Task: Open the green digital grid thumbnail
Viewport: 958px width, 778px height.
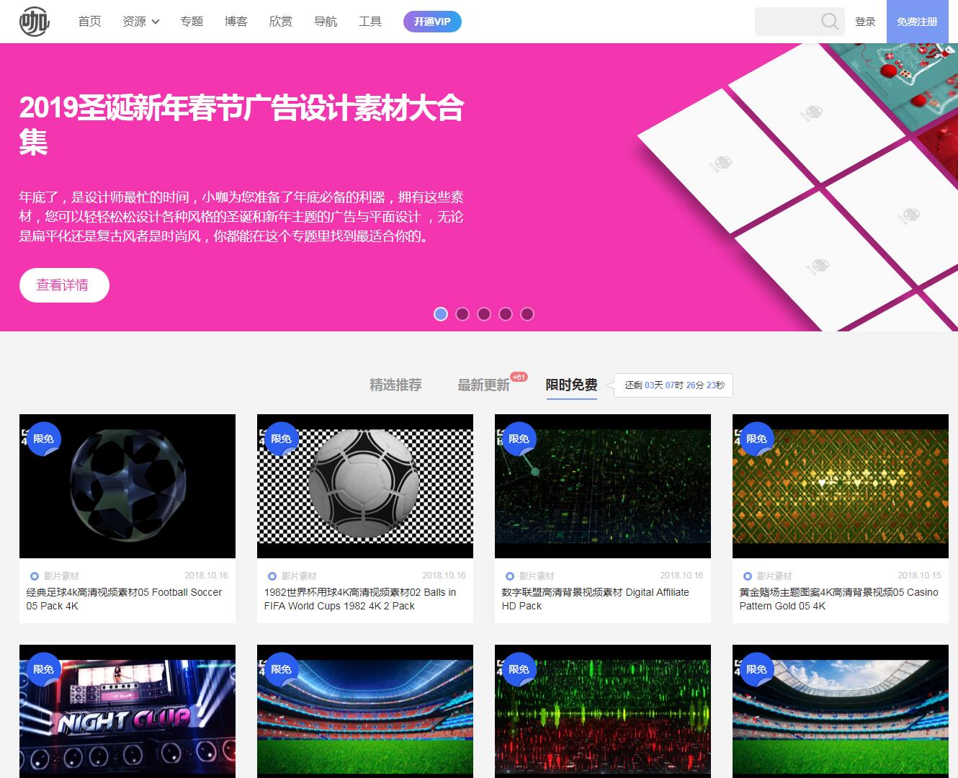Action: [x=603, y=486]
